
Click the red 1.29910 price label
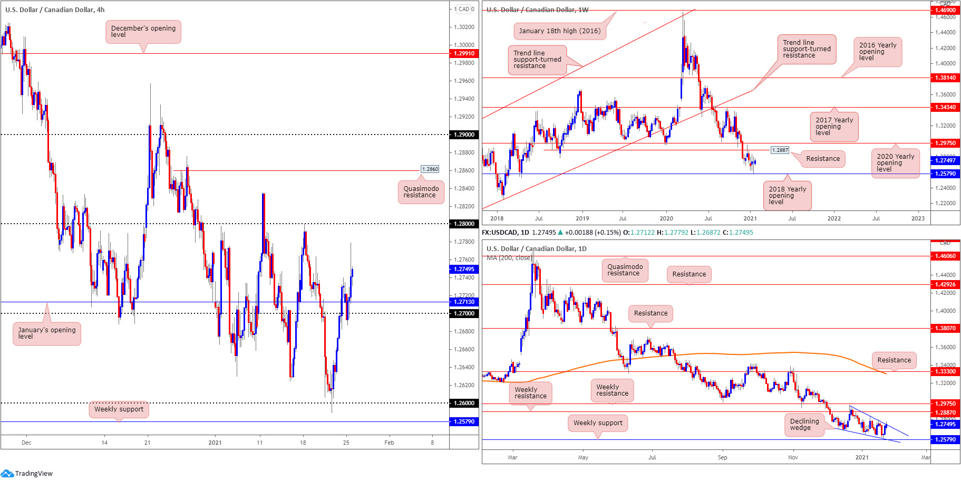tap(464, 53)
